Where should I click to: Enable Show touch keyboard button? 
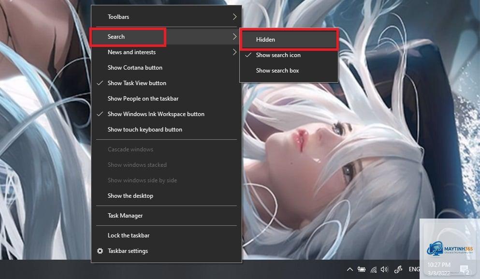pyautogui.click(x=166, y=130)
